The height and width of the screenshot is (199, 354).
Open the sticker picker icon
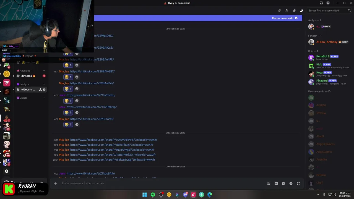[283, 183]
